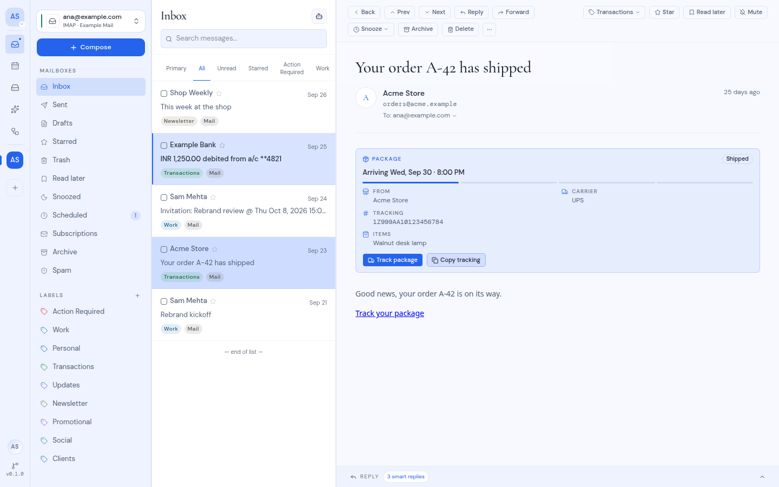Viewport: 779px width, 487px height.
Task: Tick the Example Bank message checkbox
Action: [164, 146]
